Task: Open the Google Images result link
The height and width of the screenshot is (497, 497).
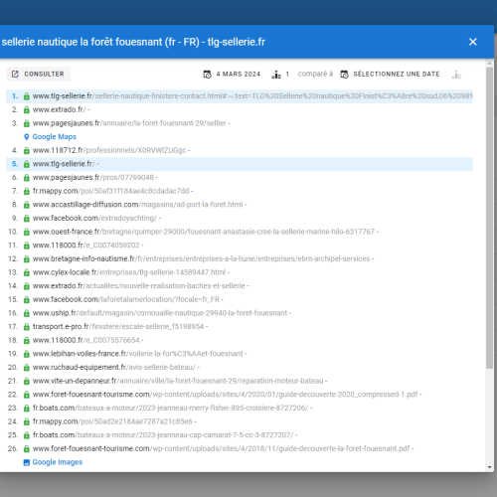Action: pyautogui.click(x=58, y=462)
